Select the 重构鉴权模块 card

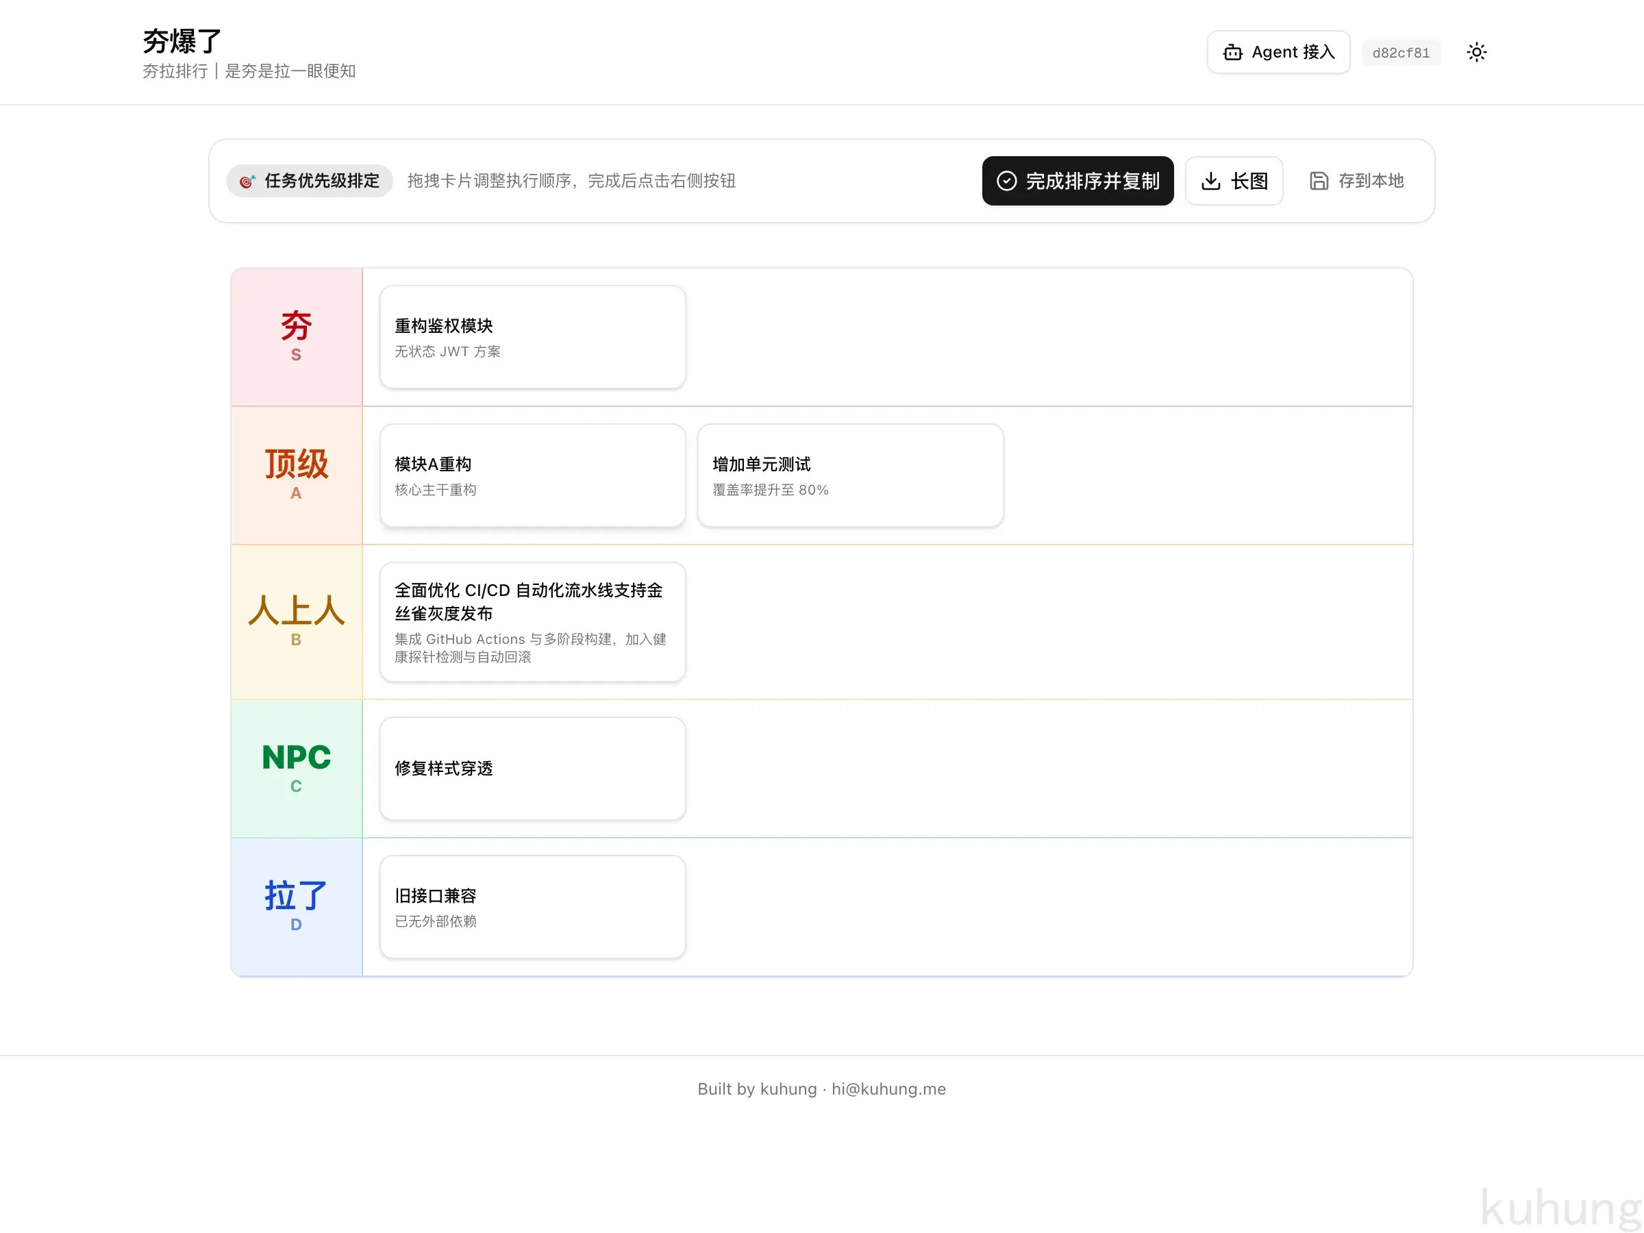click(532, 337)
